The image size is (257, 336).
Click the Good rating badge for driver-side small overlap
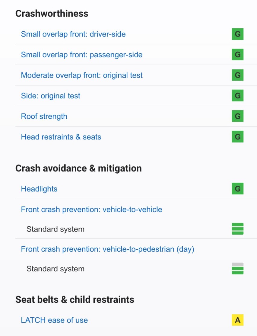237,34
